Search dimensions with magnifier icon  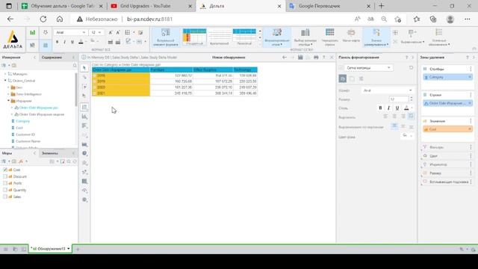[x=75, y=65]
